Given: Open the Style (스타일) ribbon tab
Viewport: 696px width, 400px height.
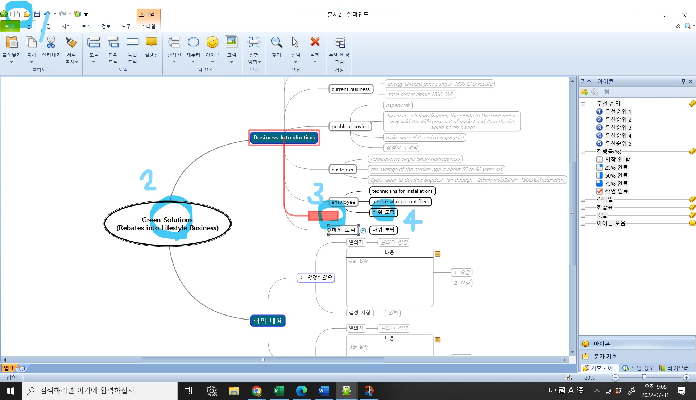Looking at the screenshot, I should pos(148,26).
